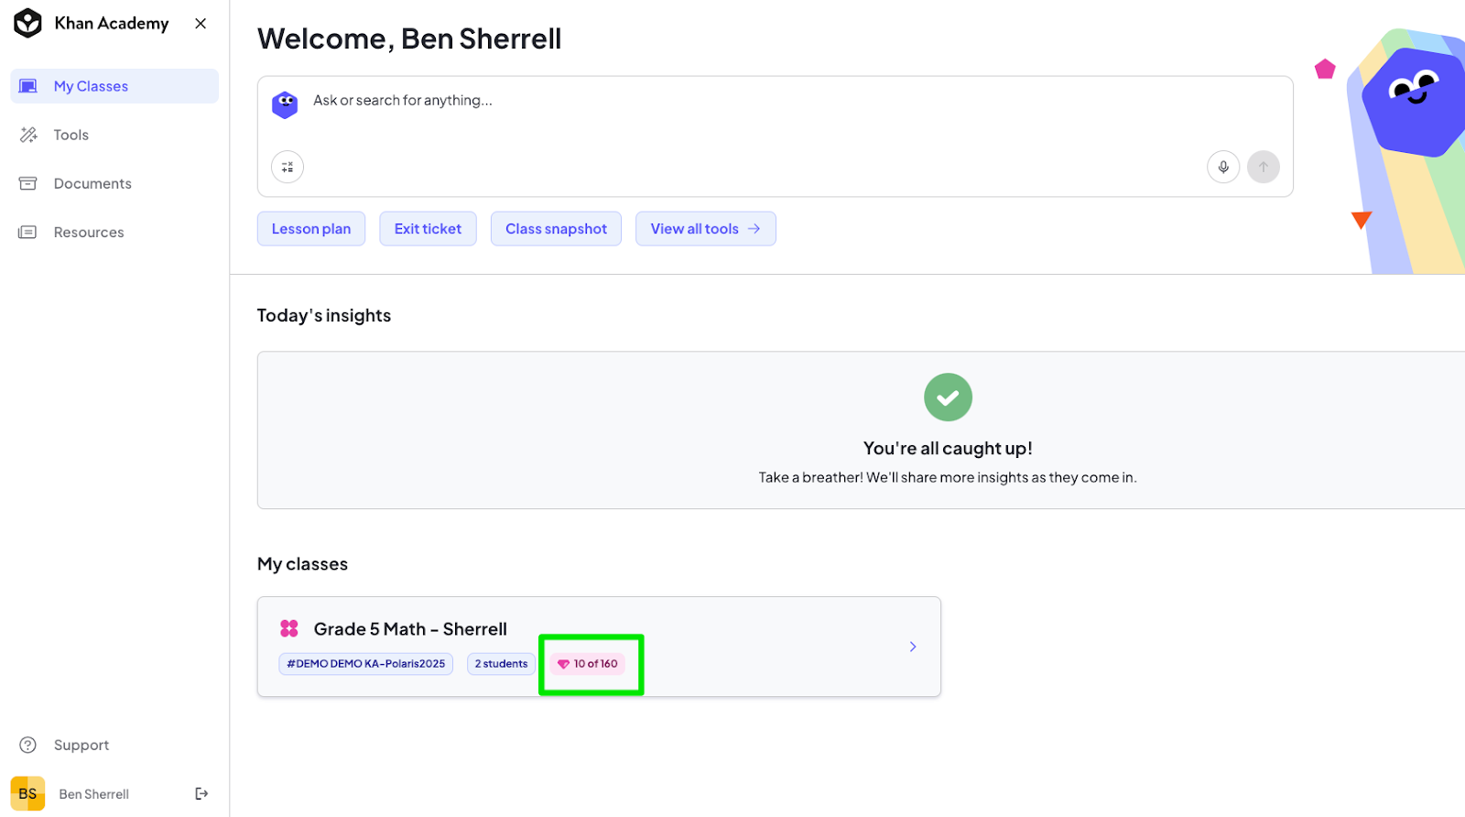Click the Today's insights heading
This screenshot has height=817, width=1465.
pyautogui.click(x=323, y=315)
